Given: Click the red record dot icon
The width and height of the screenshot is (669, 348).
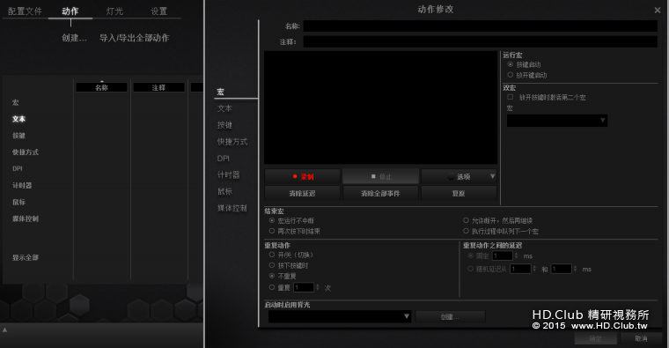Looking at the screenshot, I should (x=294, y=176).
